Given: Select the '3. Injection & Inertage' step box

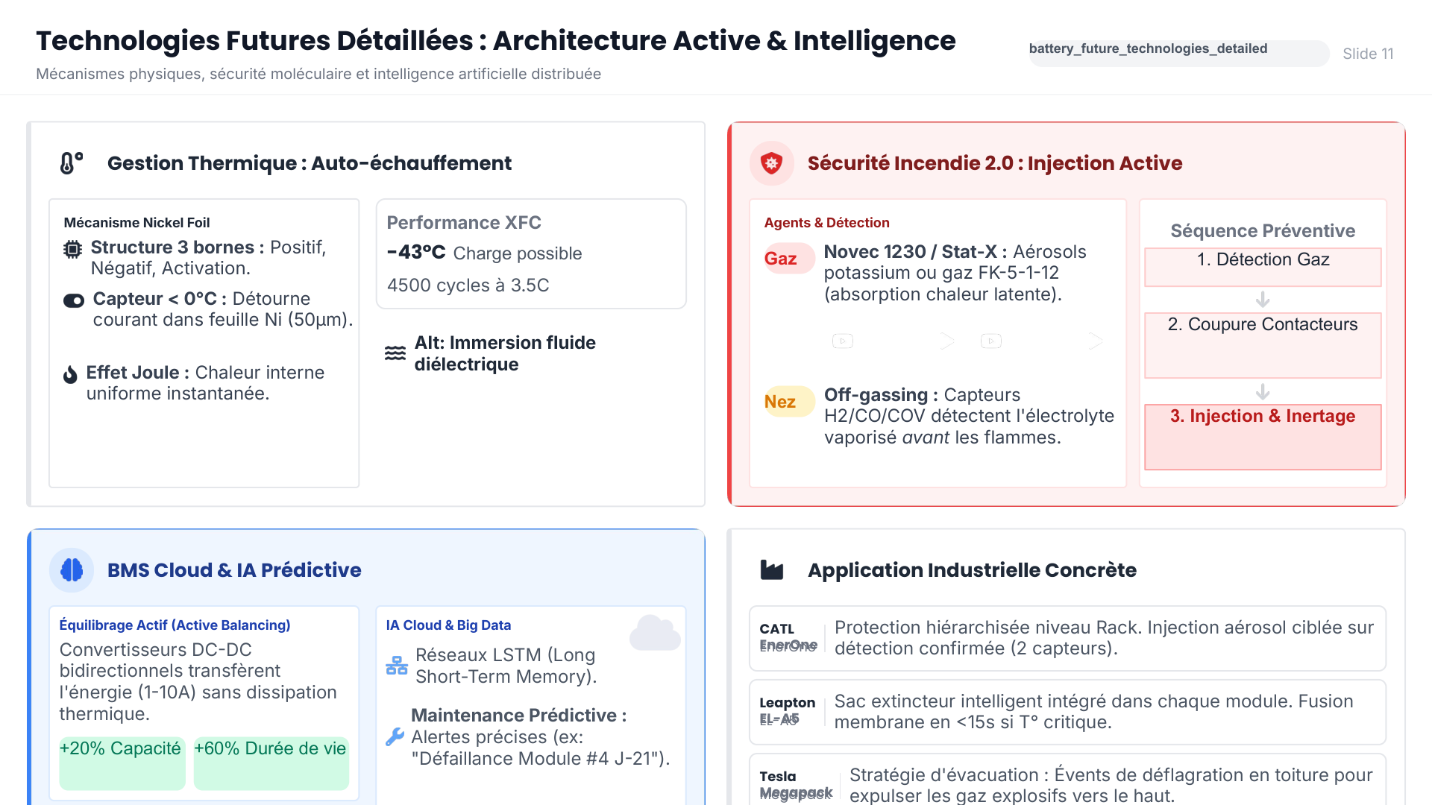Looking at the screenshot, I should [x=1263, y=437].
